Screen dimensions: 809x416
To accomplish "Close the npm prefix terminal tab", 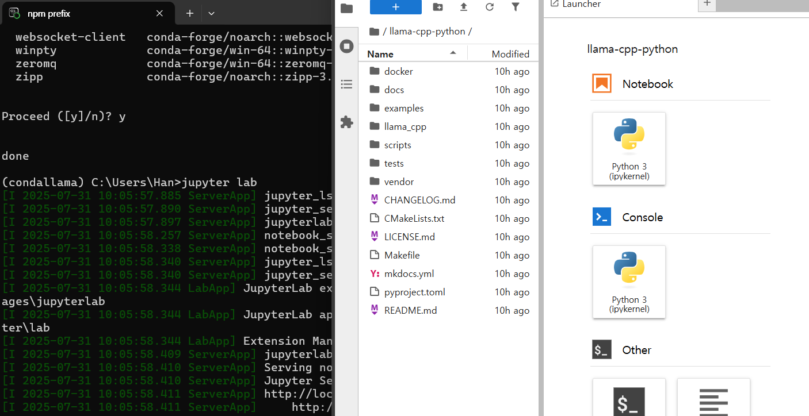I will [x=160, y=13].
